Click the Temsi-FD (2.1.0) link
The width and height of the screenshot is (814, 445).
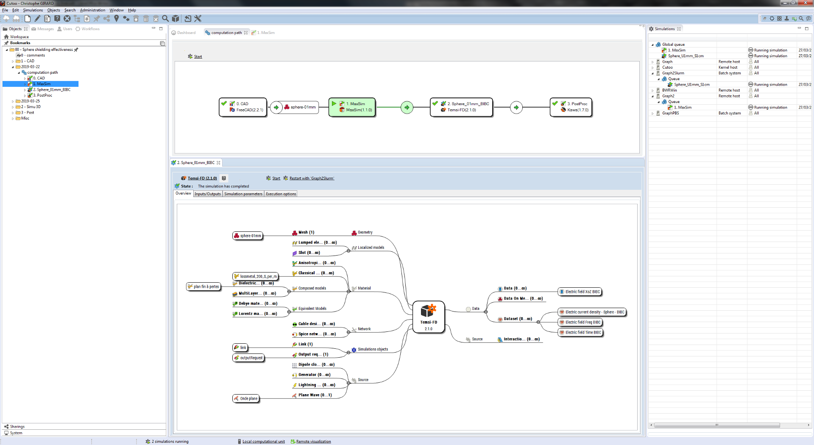pos(202,178)
